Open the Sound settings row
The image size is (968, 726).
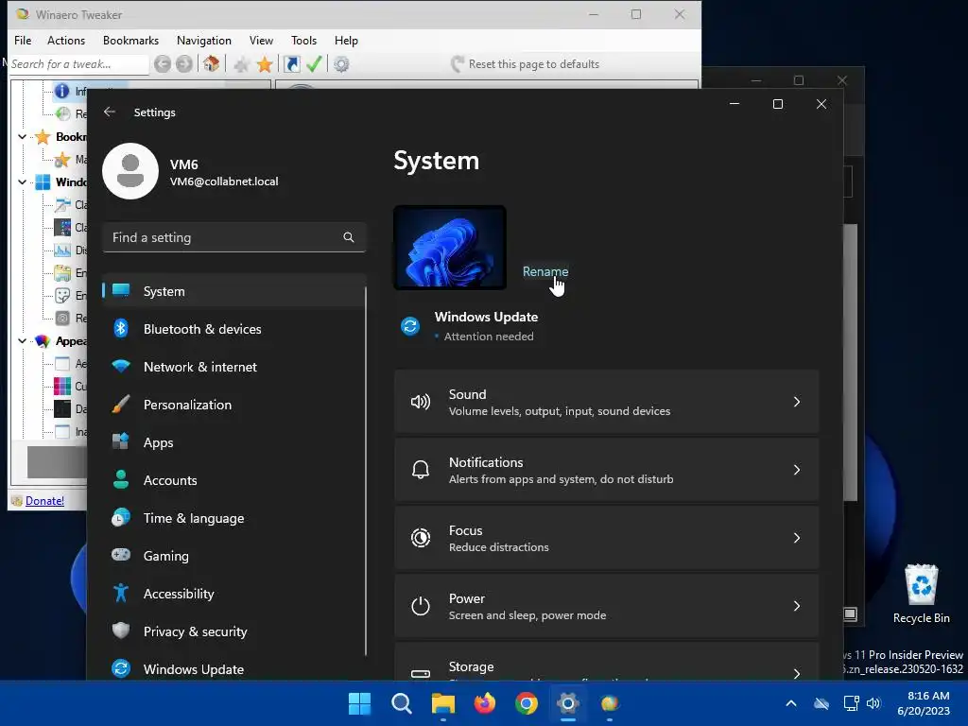click(607, 402)
